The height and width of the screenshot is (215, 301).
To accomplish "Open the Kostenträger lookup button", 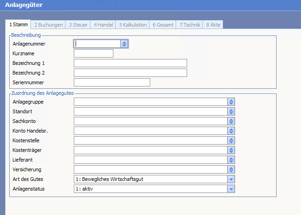I will click(231, 150).
